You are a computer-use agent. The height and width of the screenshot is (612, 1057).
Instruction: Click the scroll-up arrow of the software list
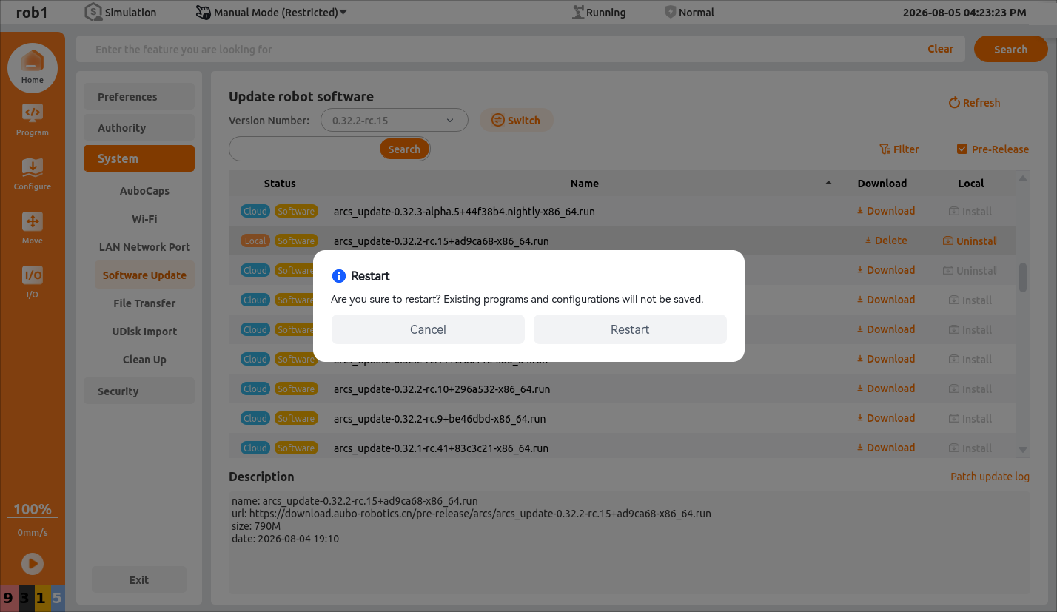[x=1023, y=178]
